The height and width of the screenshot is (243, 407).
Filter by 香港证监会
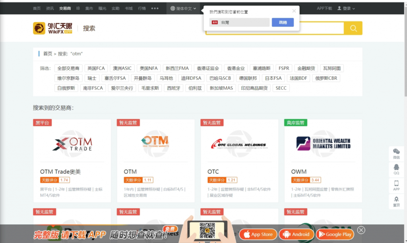click(208, 68)
